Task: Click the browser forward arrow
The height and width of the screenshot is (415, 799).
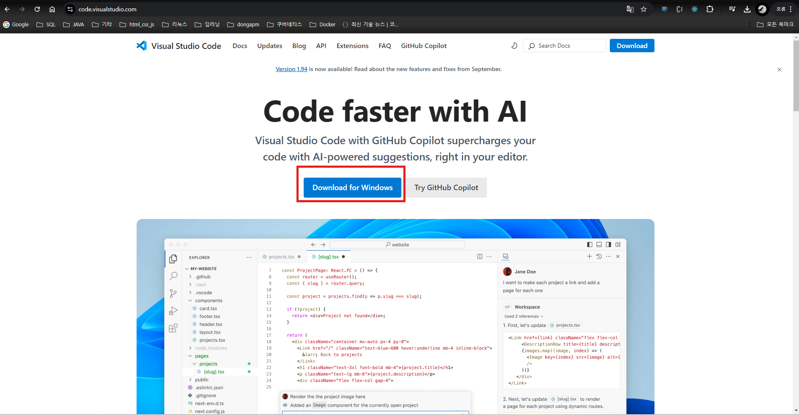Action: pyautogui.click(x=22, y=9)
